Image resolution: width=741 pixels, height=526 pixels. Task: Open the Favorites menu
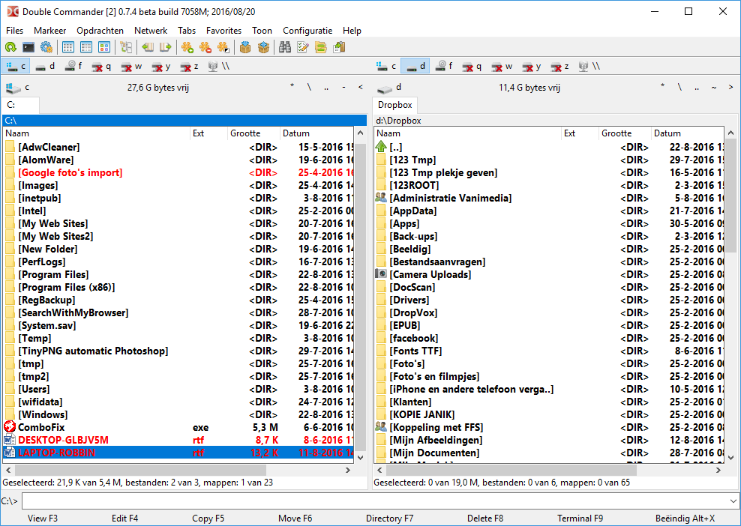[223, 31]
